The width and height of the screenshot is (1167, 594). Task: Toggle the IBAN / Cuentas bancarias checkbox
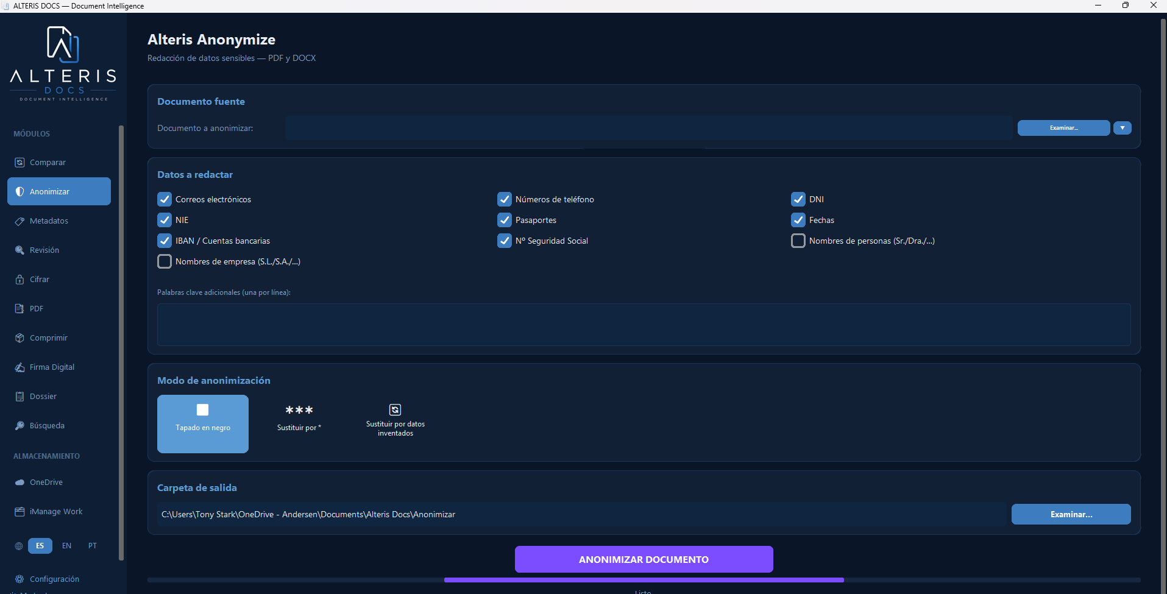click(165, 241)
